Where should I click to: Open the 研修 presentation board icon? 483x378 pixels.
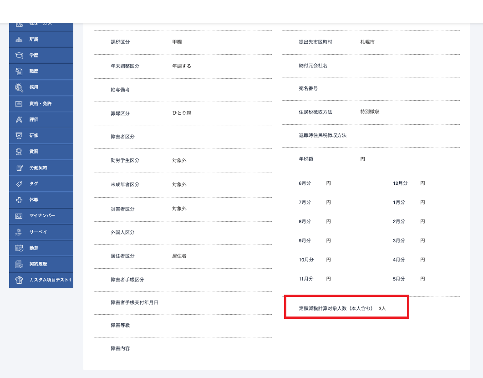tap(19, 136)
